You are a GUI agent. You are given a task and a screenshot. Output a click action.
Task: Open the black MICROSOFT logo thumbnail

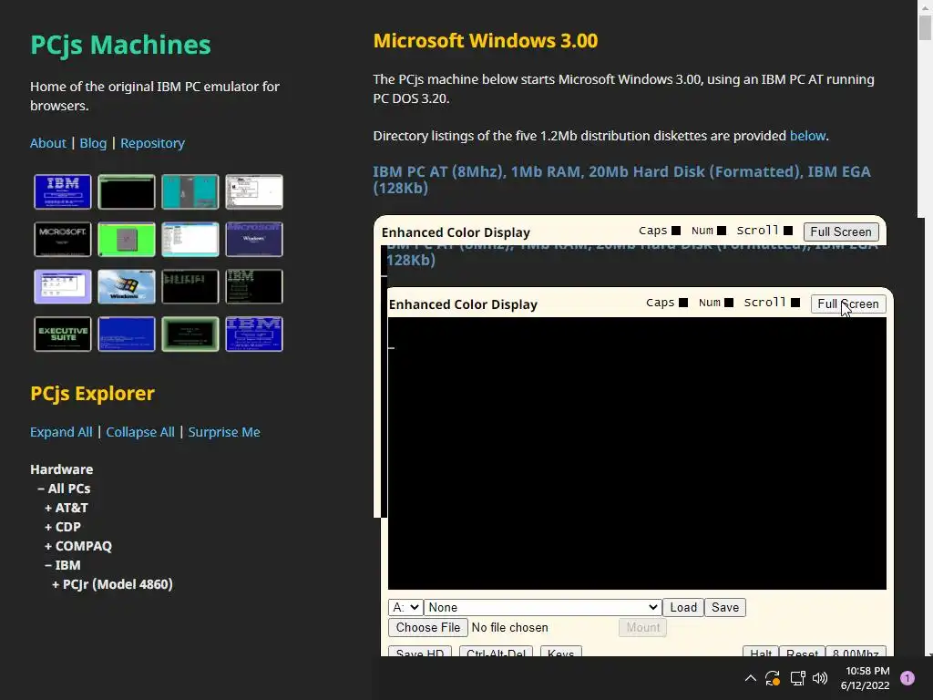pos(63,240)
